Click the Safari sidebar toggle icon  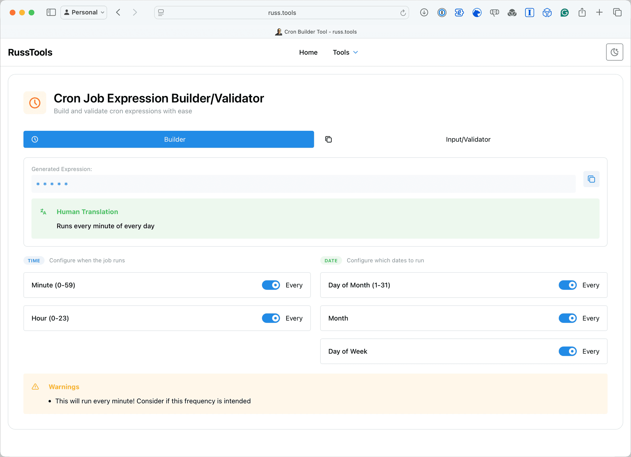pyautogui.click(x=51, y=12)
